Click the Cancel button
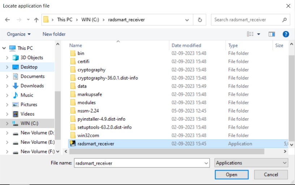295x185 pixels. pyautogui.click(x=271, y=175)
